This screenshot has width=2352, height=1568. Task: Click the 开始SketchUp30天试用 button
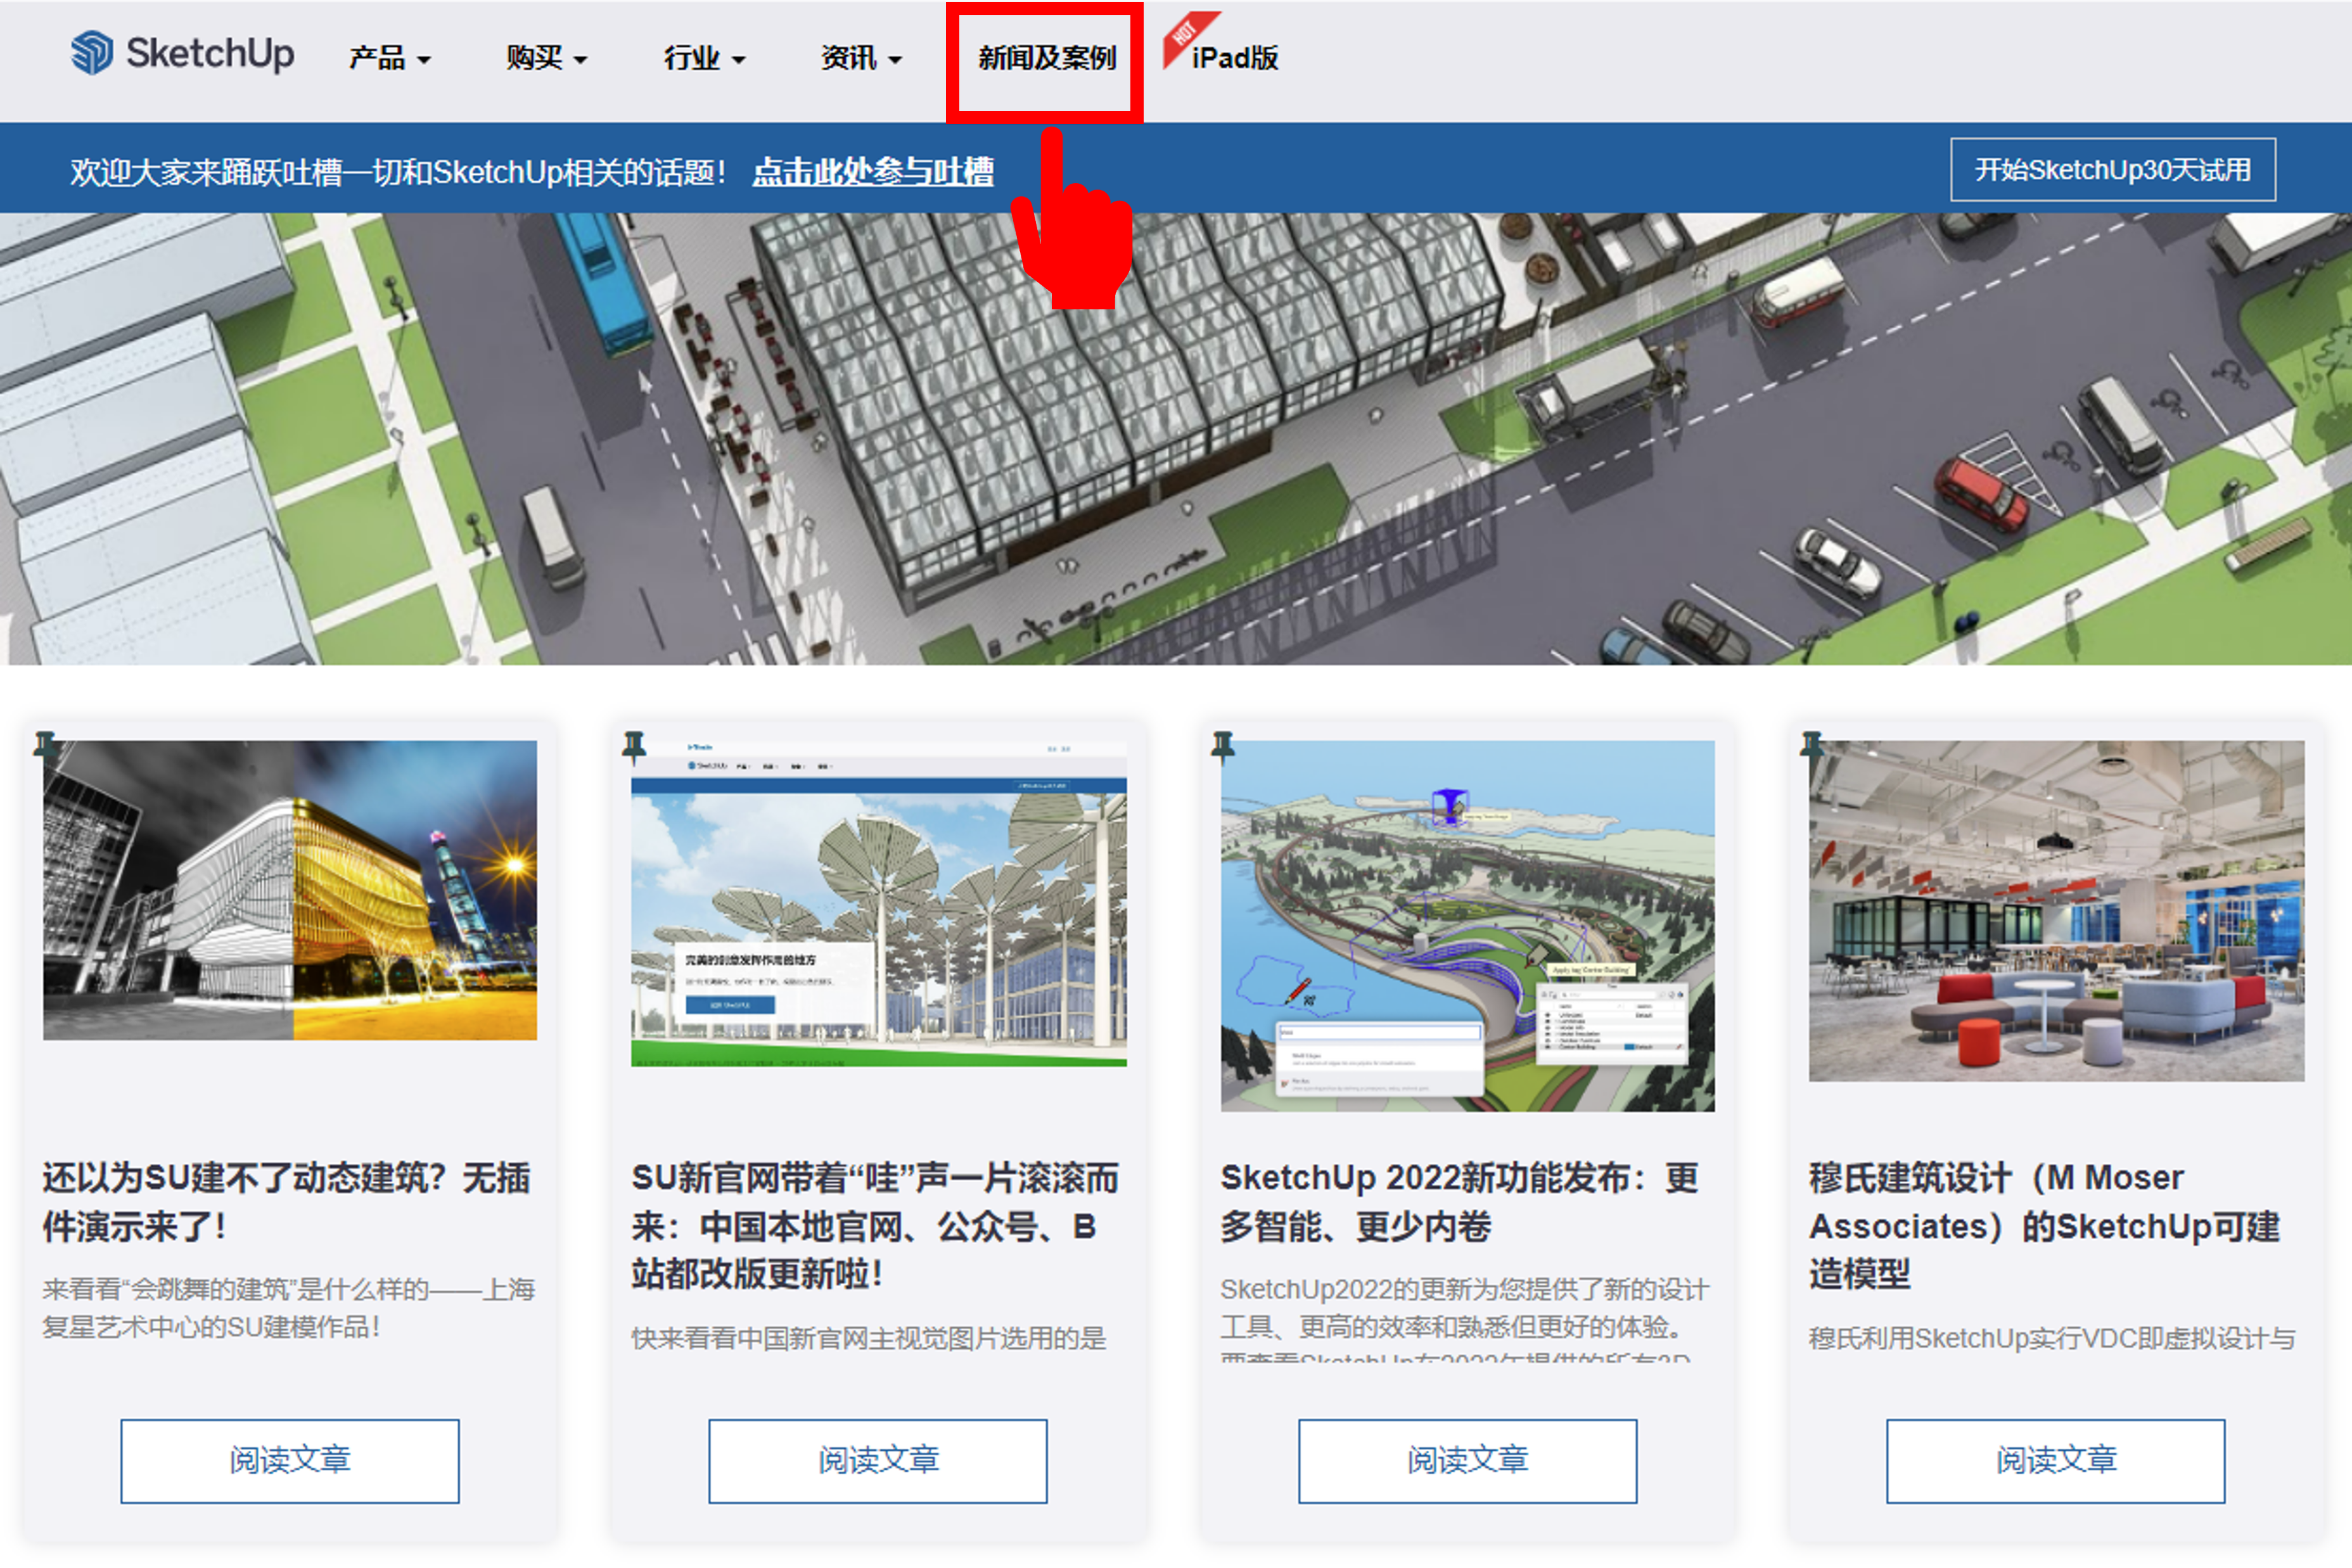(x=2113, y=170)
